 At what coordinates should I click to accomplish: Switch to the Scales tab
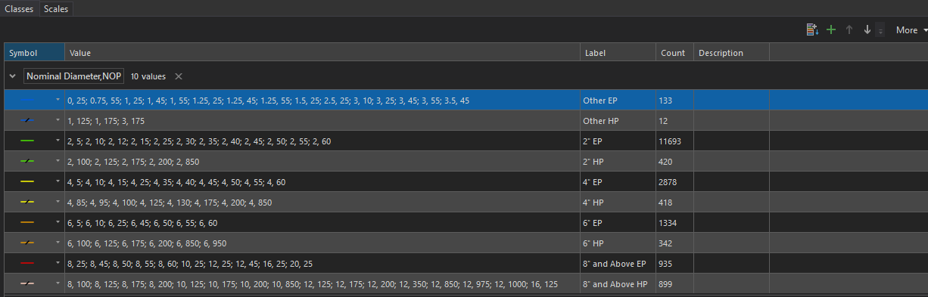click(x=56, y=8)
